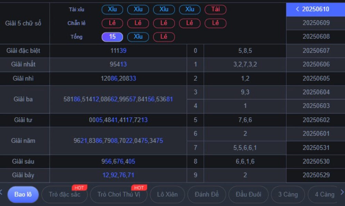The width and height of the screenshot is (345, 206).
Task: Switch to Trò Chơi Thú Vị tab
Action: (x=118, y=194)
